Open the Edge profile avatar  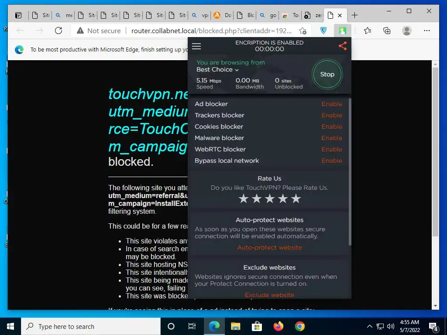pos(407,31)
